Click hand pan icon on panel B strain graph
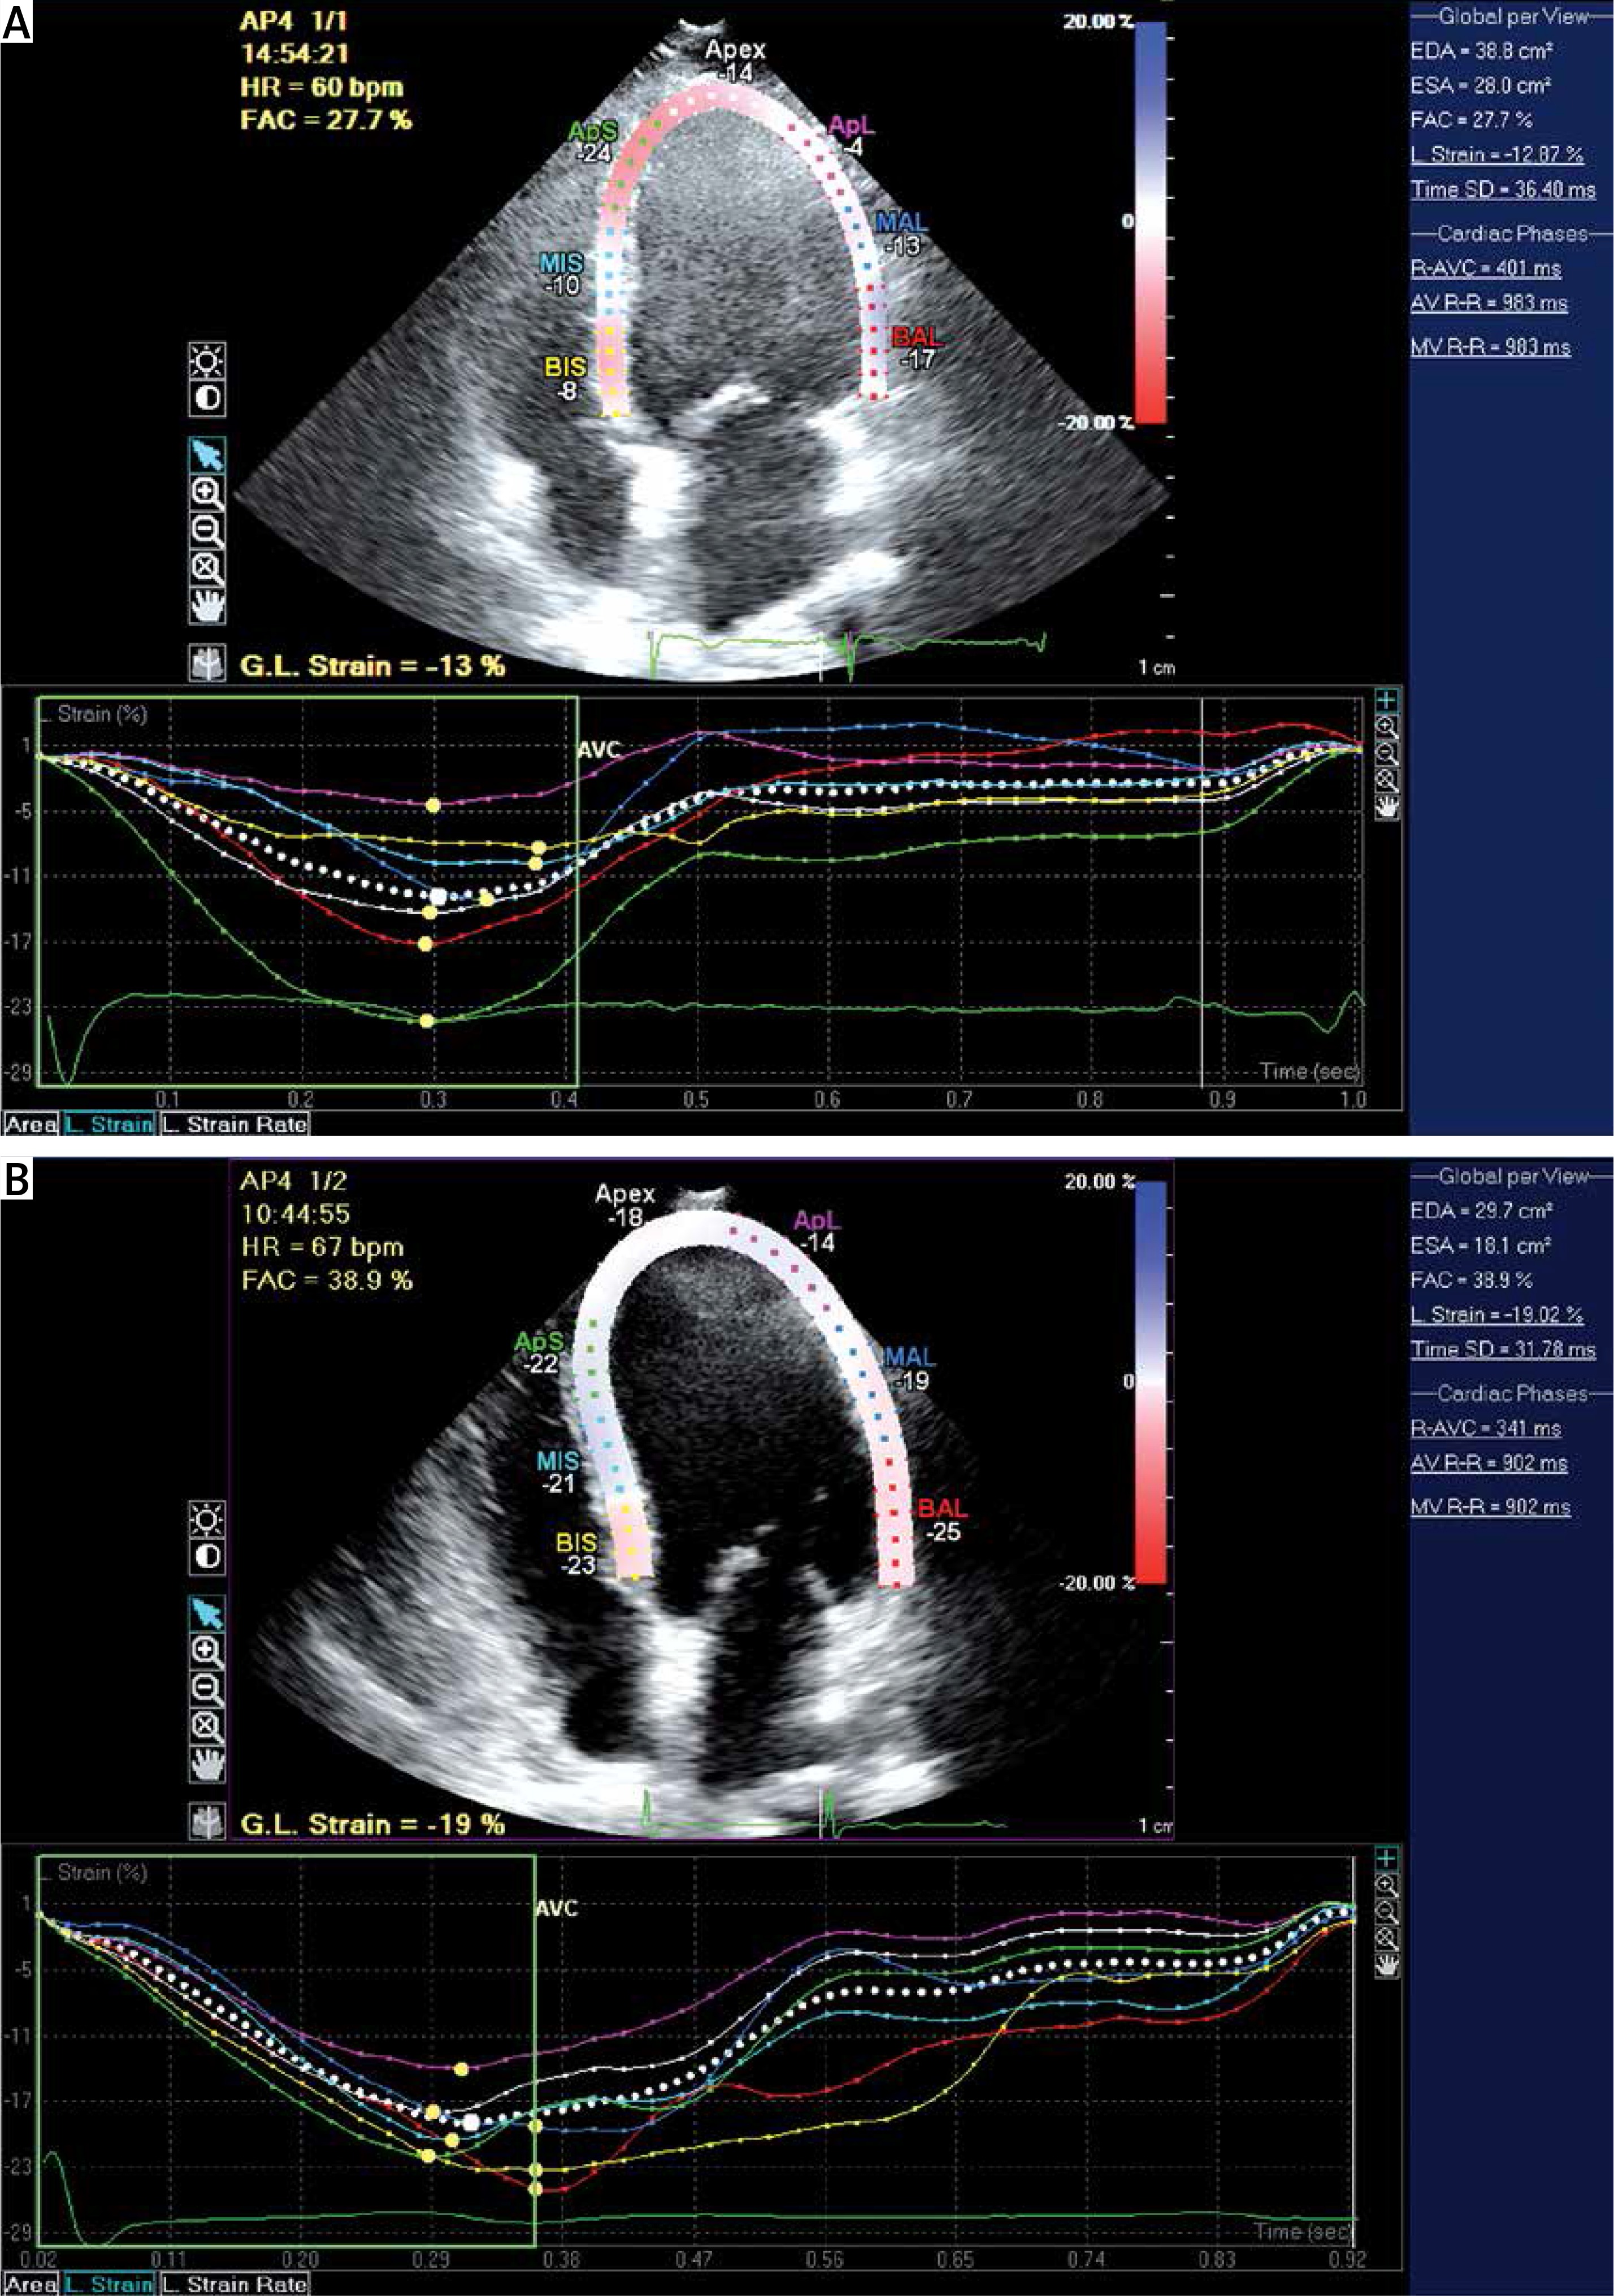The image size is (1614, 2296). [x=1387, y=1965]
